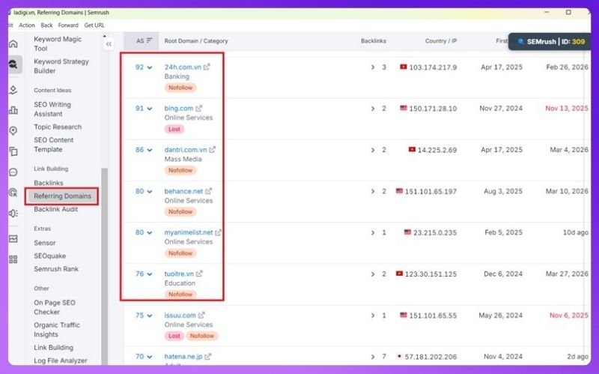
Task: Collapse the sidebar with double-chevron button
Action: (x=109, y=44)
